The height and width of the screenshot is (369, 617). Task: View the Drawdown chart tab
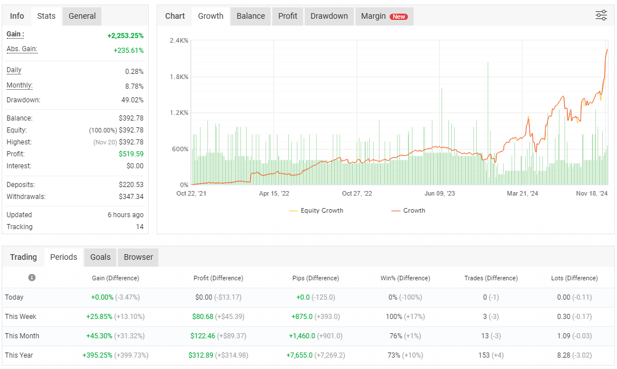click(329, 16)
